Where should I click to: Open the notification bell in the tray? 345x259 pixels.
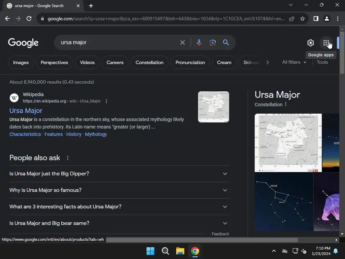(336, 251)
